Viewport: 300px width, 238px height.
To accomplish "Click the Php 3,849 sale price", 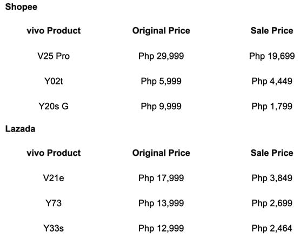I will (272, 178).
